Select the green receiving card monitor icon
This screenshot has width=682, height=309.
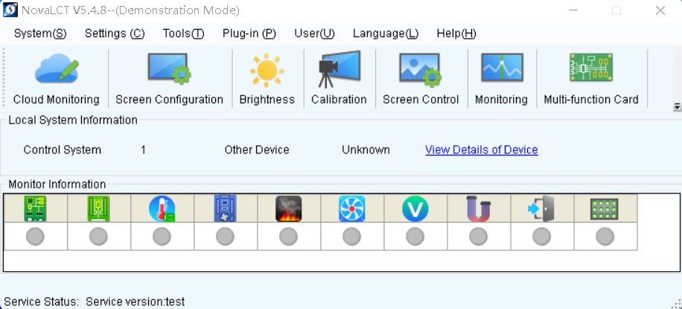pyautogui.click(x=98, y=208)
